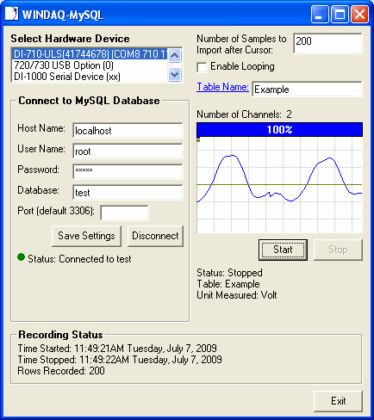Click the Unit Measured: Volt text
Viewport: 374px width, 420px height.
click(237, 295)
